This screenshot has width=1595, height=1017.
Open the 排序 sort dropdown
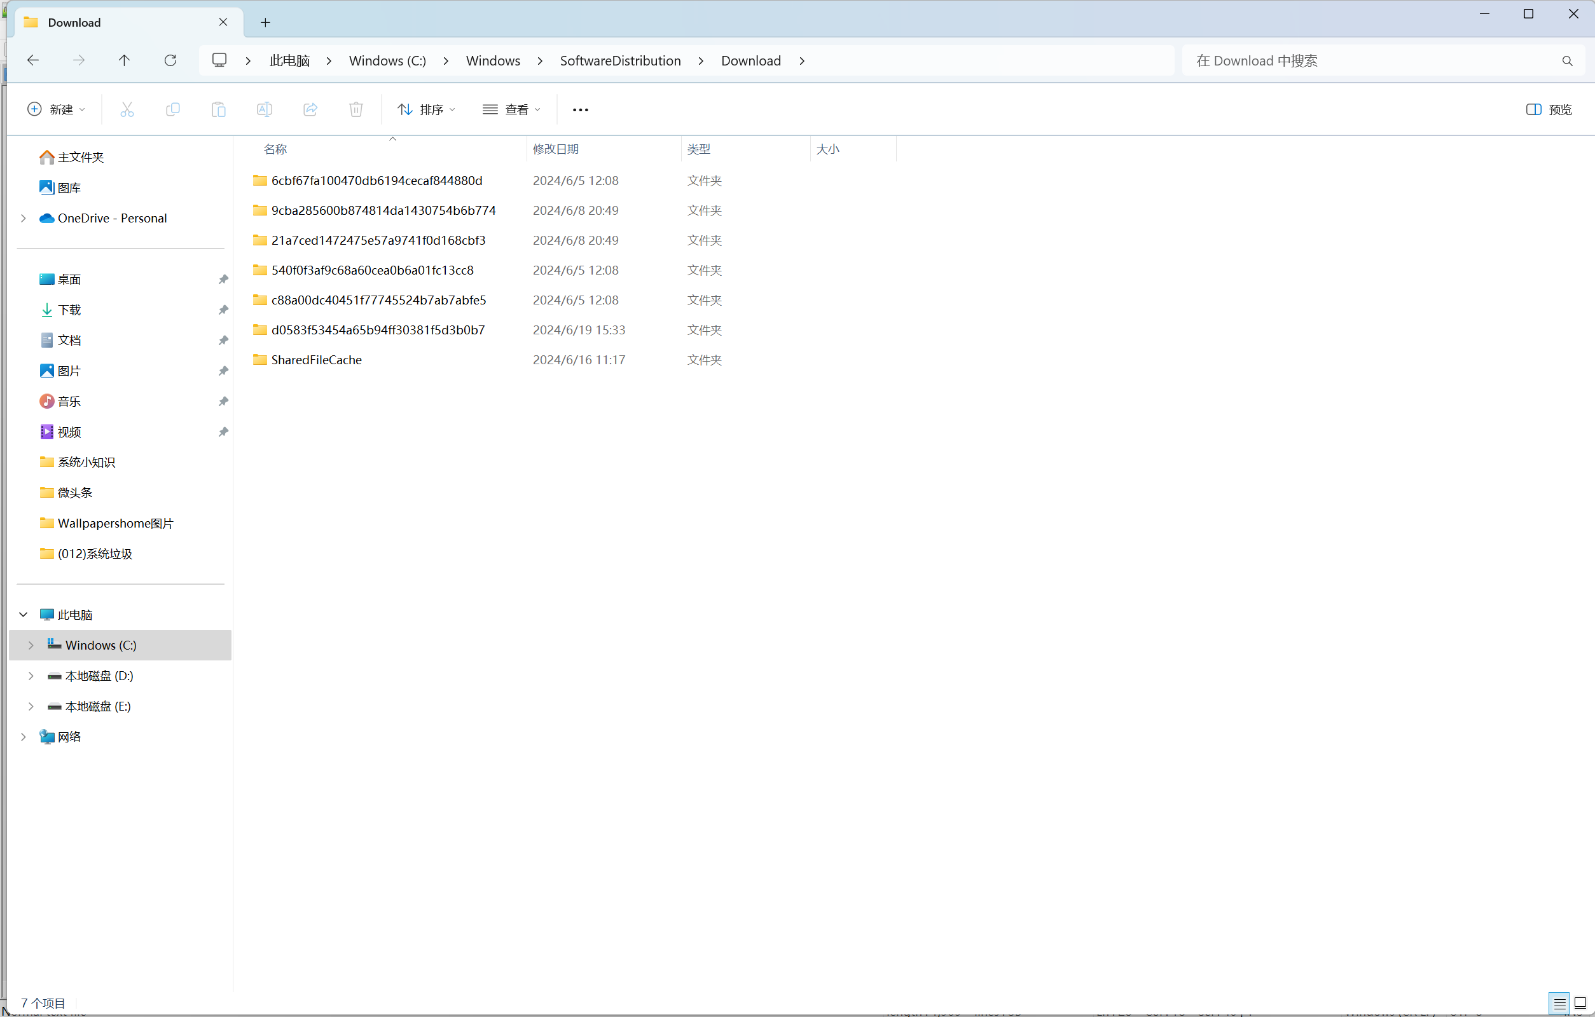(426, 109)
